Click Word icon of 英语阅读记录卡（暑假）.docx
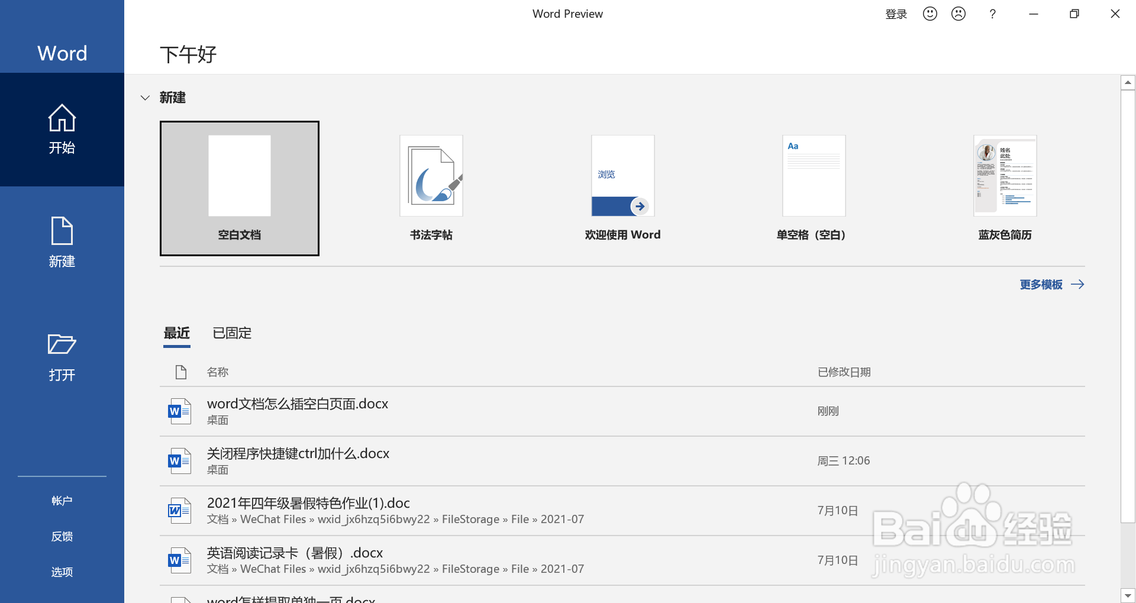This screenshot has height=603, width=1136. point(179,560)
